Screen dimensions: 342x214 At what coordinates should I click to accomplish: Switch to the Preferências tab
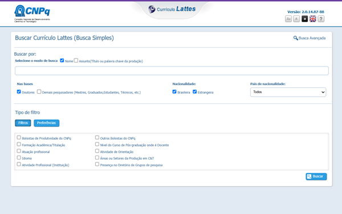47,123
